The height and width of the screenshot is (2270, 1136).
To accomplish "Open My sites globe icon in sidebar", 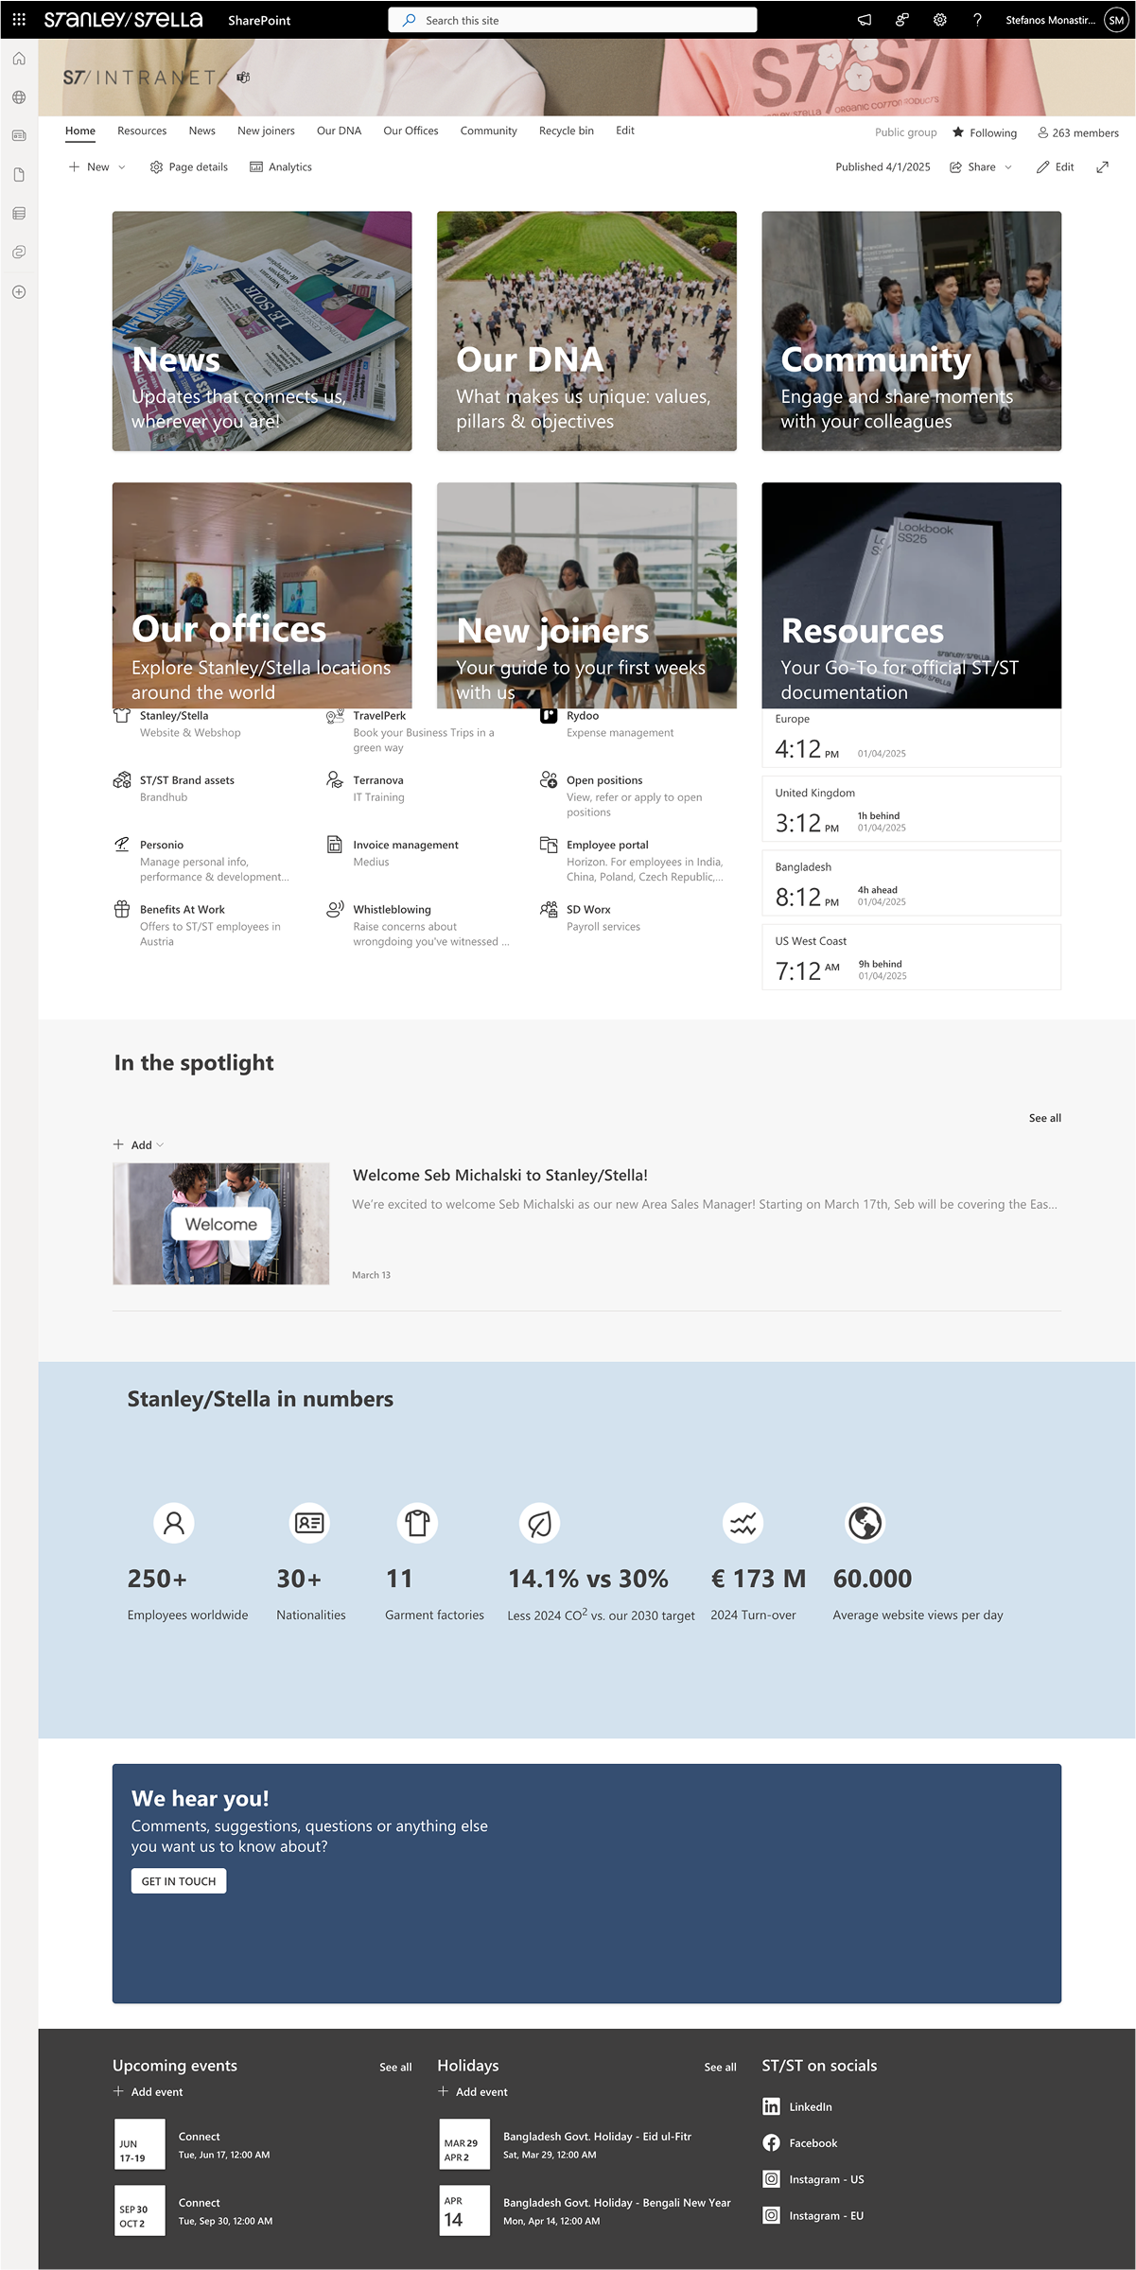I will [x=19, y=97].
